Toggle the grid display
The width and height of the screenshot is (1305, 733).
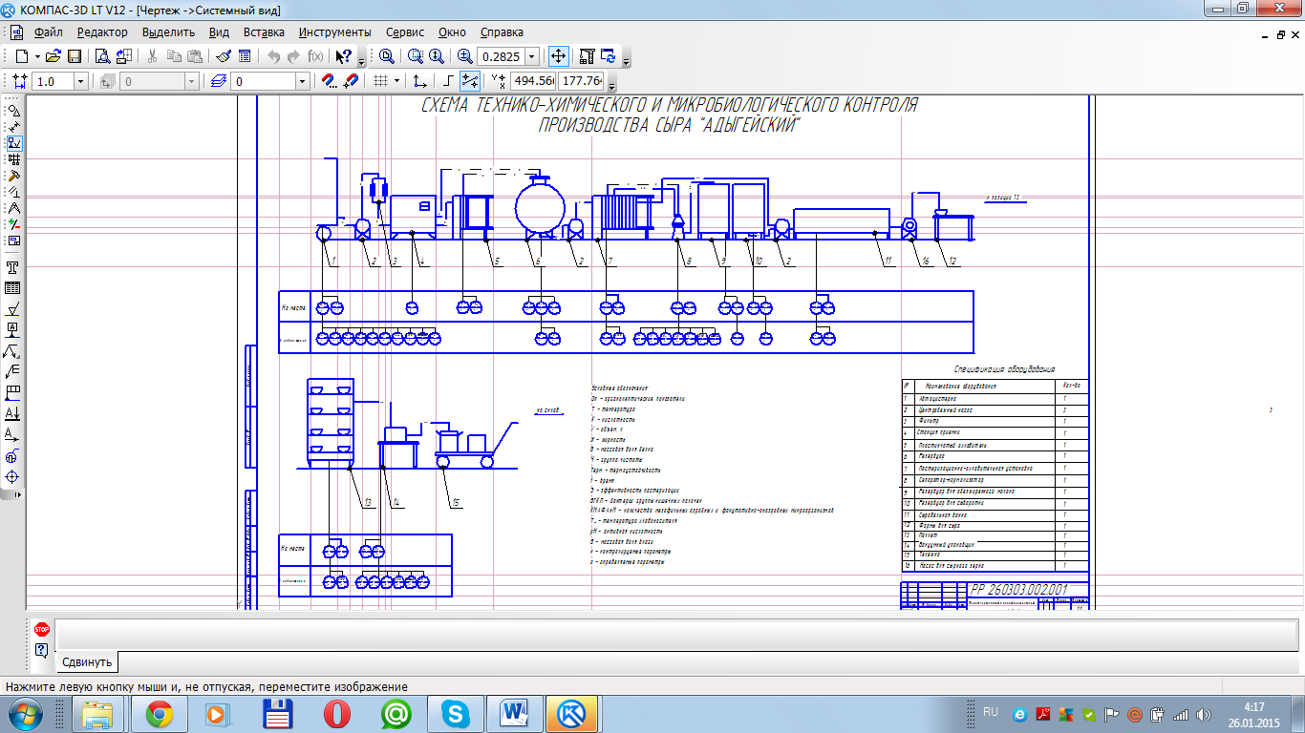click(x=380, y=81)
